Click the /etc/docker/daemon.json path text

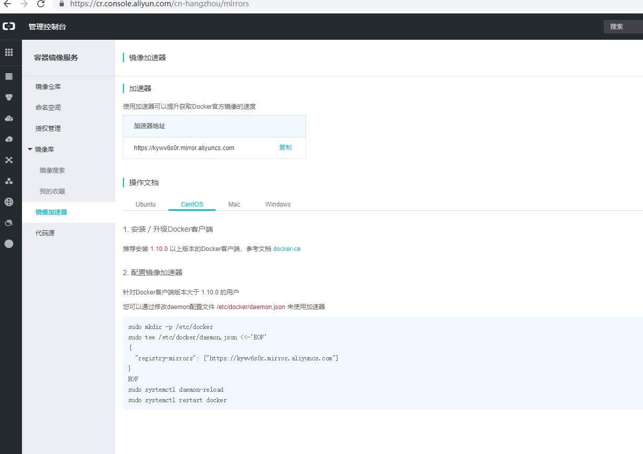point(251,307)
